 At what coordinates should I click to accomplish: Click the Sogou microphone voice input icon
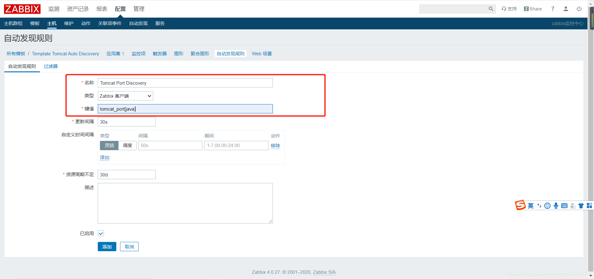(x=556, y=206)
